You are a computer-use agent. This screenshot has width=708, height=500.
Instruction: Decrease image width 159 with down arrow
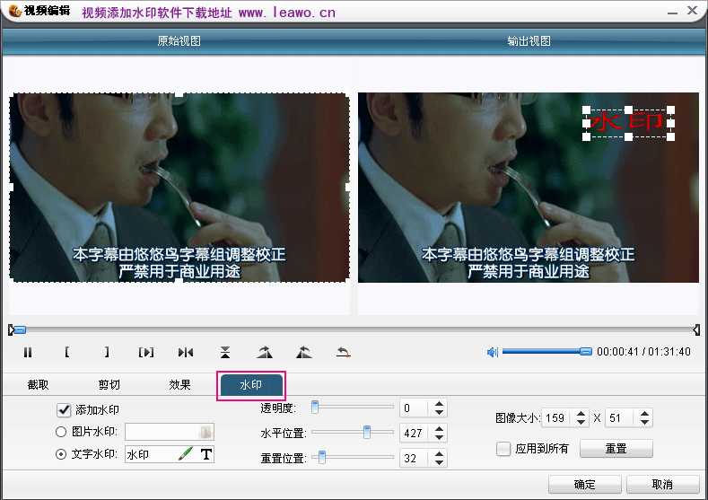(581, 422)
